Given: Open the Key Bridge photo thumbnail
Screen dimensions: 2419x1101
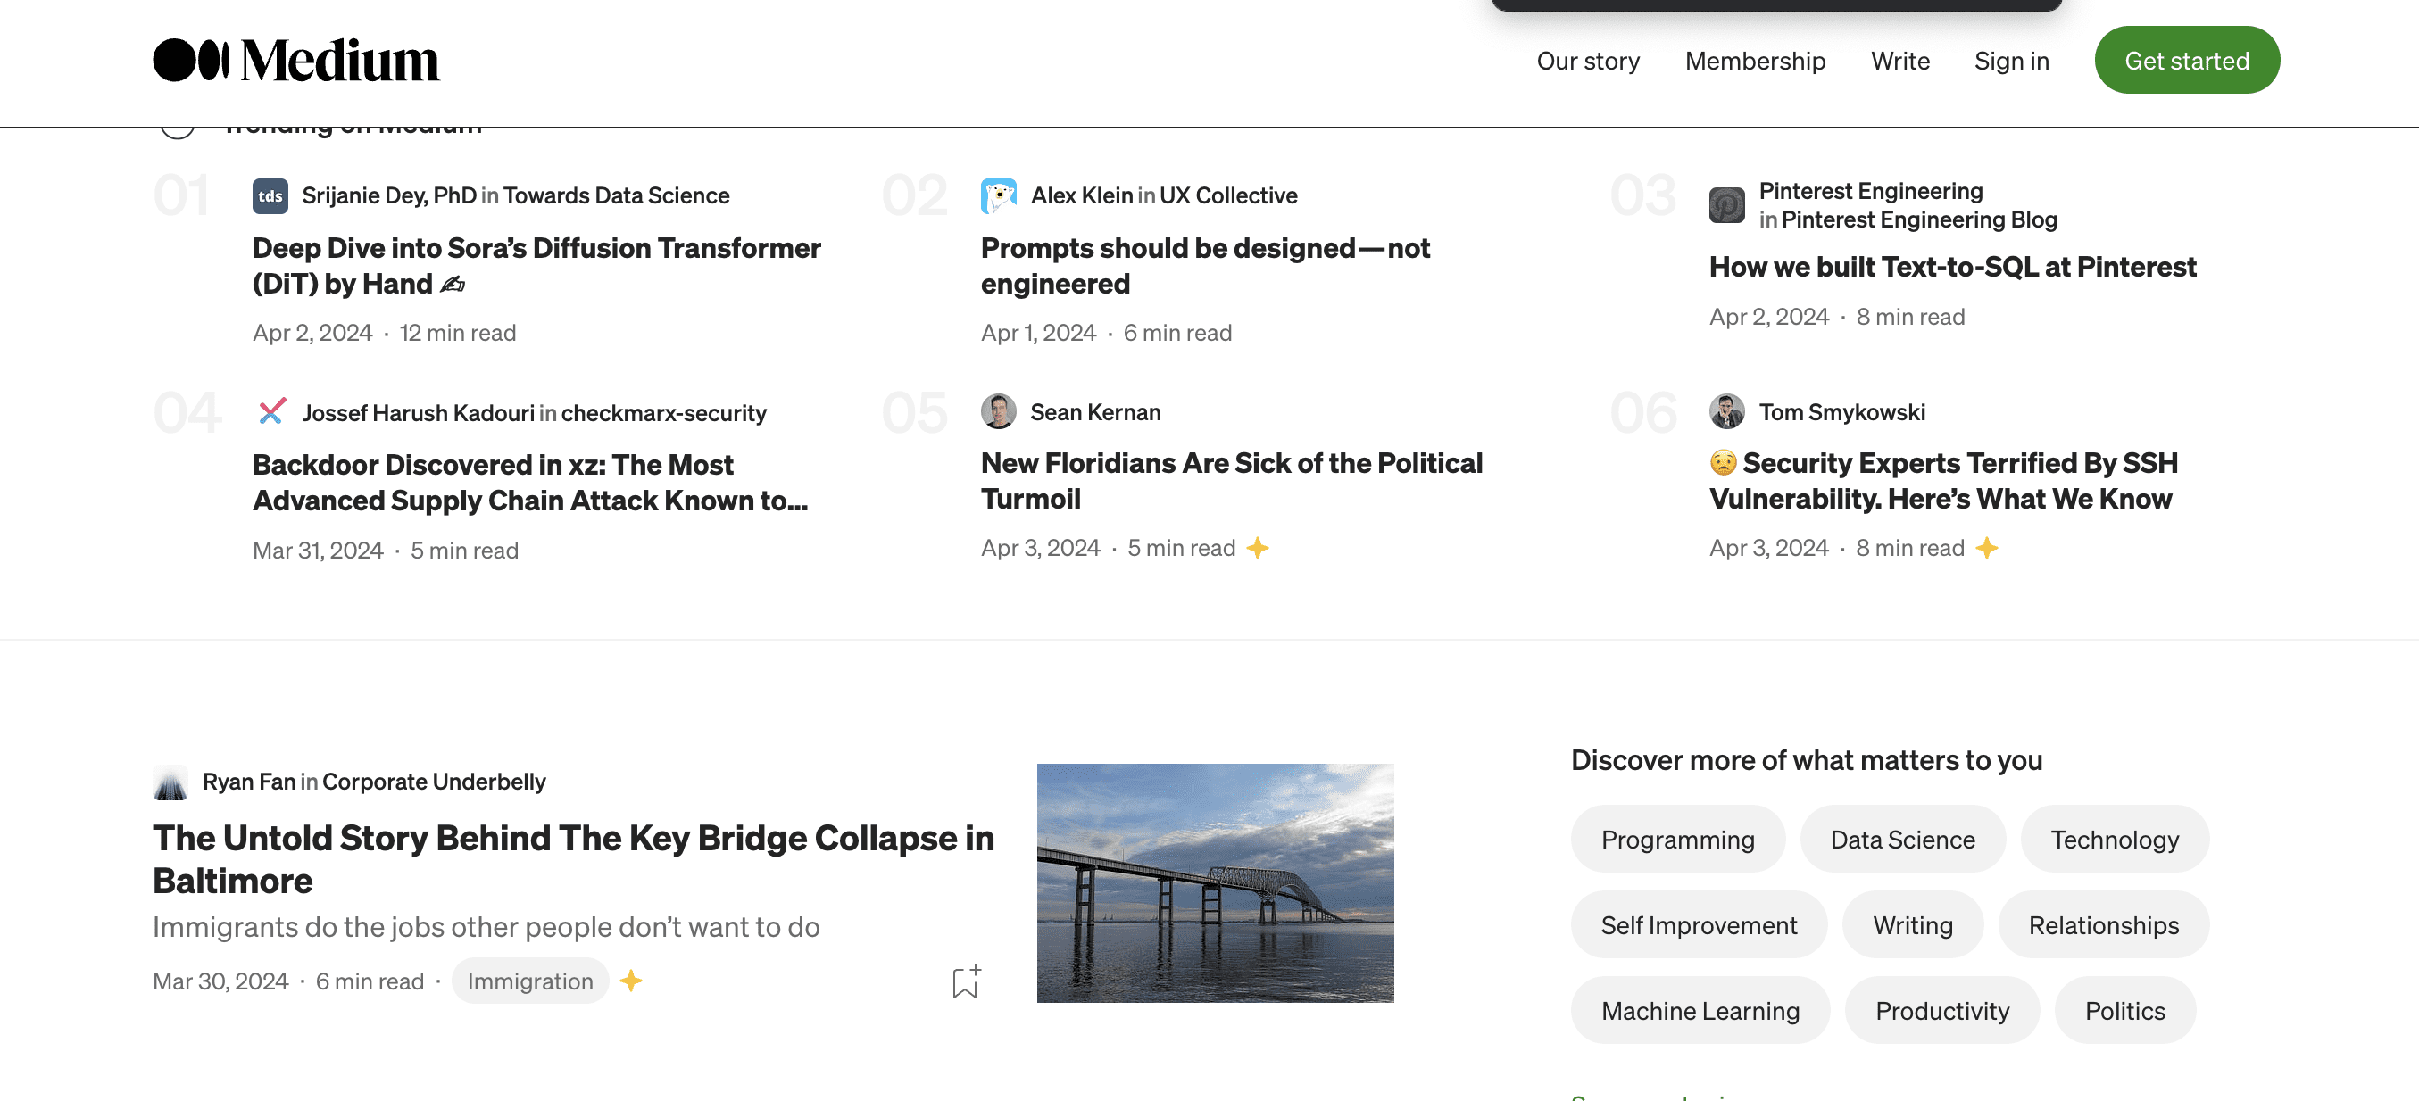Looking at the screenshot, I should pyautogui.click(x=1214, y=883).
